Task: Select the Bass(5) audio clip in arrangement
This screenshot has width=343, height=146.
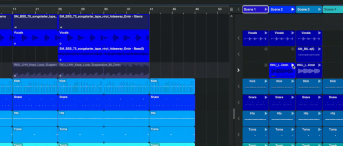Action: [x=104, y=54]
